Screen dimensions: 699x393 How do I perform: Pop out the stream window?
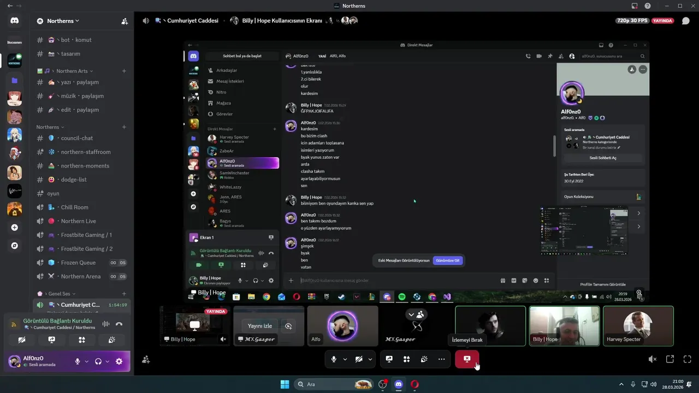point(670,359)
